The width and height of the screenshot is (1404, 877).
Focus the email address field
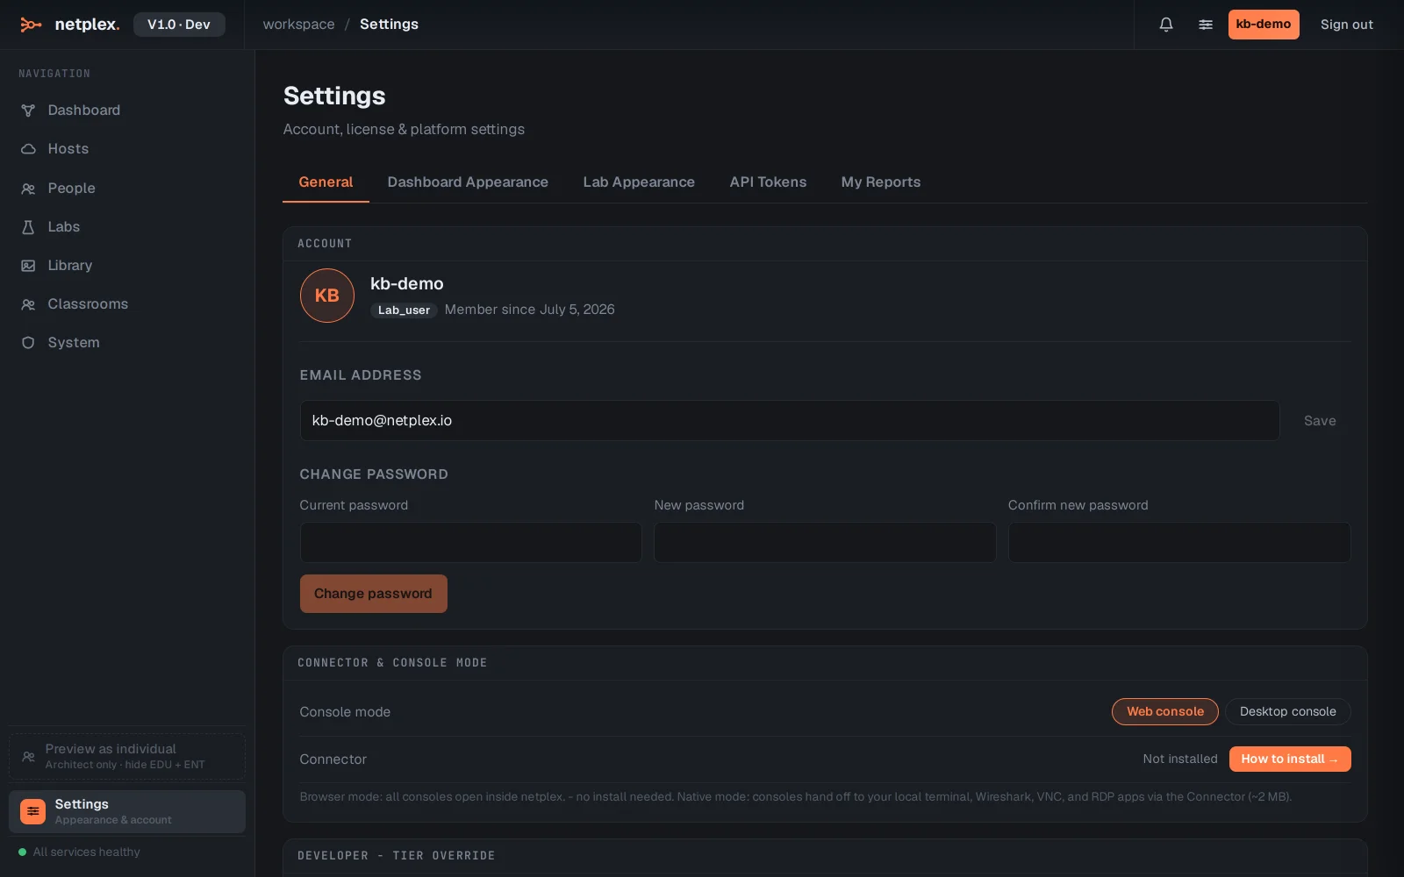(x=790, y=421)
